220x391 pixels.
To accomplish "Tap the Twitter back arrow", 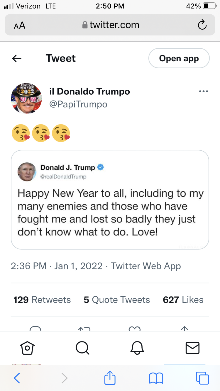I will [x=17, y=59].
